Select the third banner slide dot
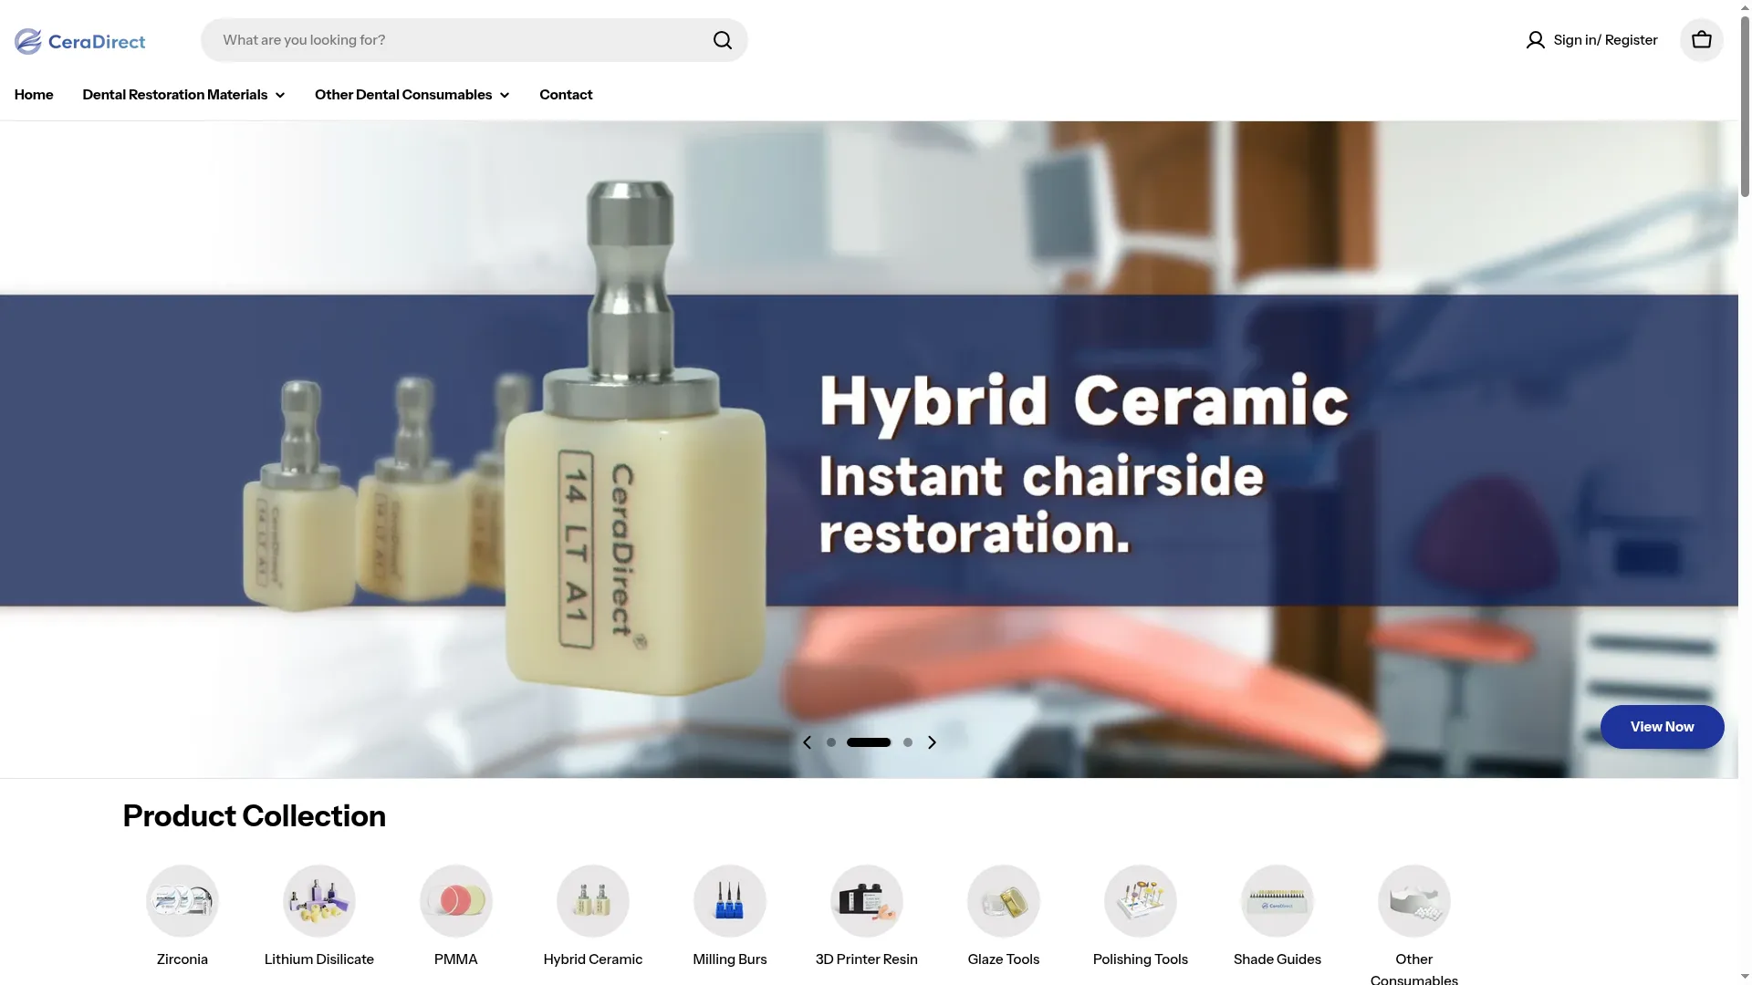The image size is (1752, 985). pos(908,742)
